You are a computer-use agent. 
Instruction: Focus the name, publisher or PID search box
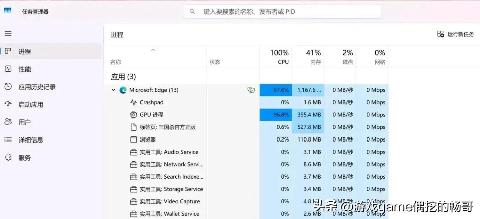tap(282, 12)
